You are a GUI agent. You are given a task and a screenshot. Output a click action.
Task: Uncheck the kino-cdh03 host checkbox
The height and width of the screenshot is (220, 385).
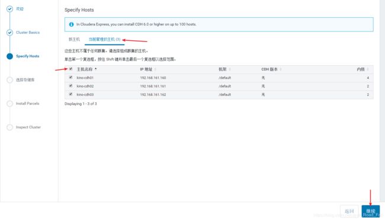[x=70, y=94]
